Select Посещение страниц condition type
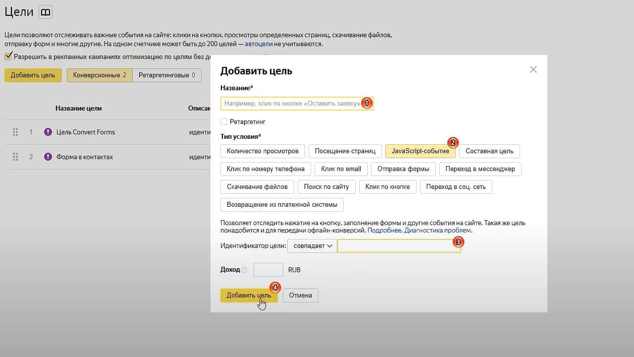 click(x=345, y=151)
